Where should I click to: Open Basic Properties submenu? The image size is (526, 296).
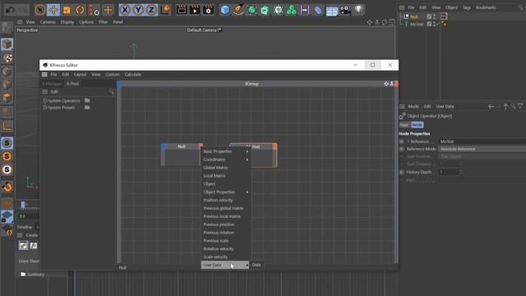point(226,151)
